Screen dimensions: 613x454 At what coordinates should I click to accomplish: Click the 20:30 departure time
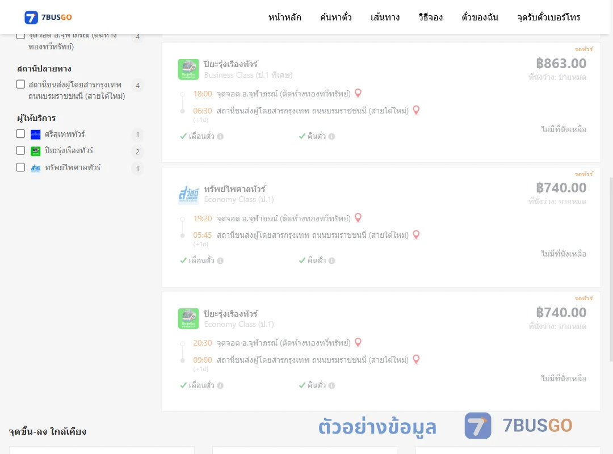point(203,343)
